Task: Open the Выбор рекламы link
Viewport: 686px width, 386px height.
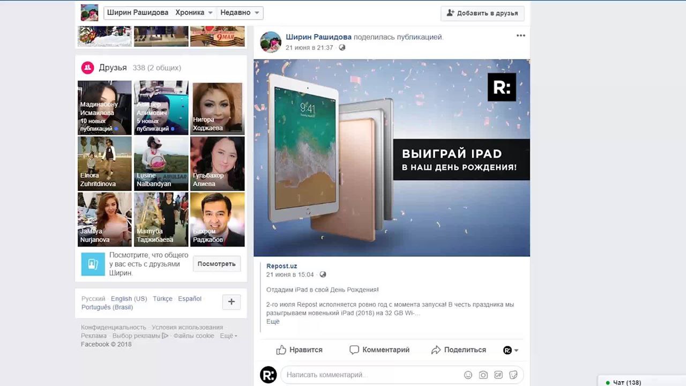Action: click(136, 336)
